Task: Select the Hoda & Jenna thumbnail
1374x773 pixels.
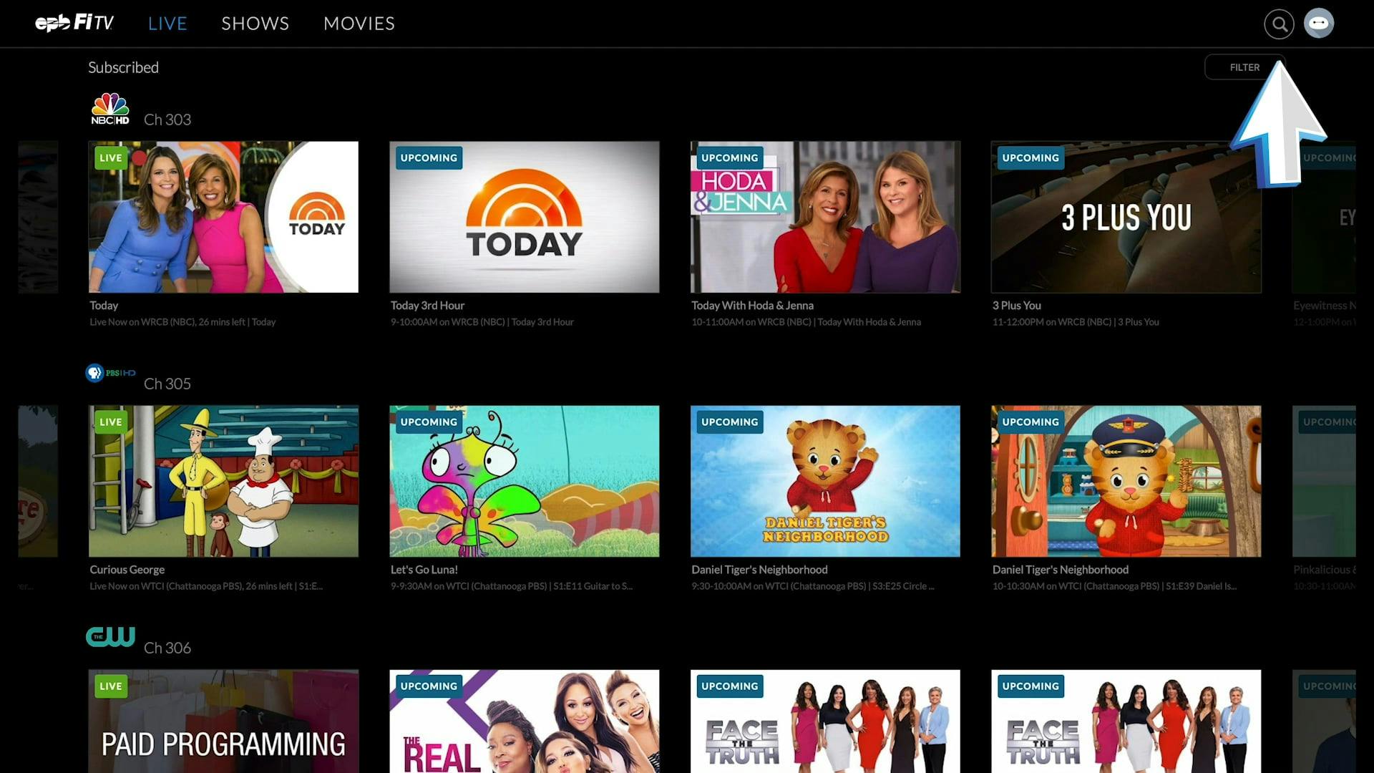Action: coord(824,217)
